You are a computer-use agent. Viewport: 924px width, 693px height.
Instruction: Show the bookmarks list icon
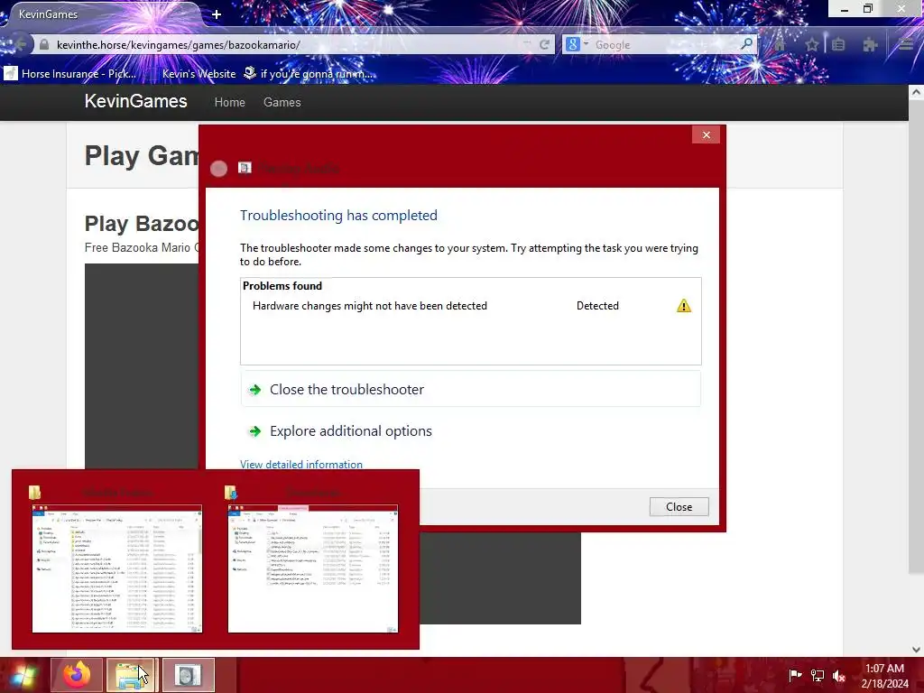[x=838, y=45]
